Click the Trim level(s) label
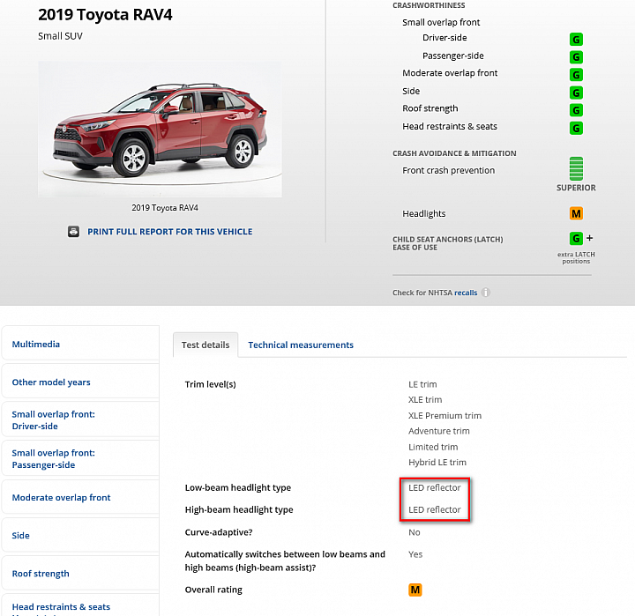 click(210, 384)
